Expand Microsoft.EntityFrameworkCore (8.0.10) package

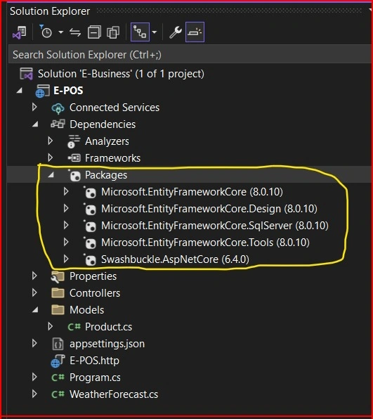point(66,191)
